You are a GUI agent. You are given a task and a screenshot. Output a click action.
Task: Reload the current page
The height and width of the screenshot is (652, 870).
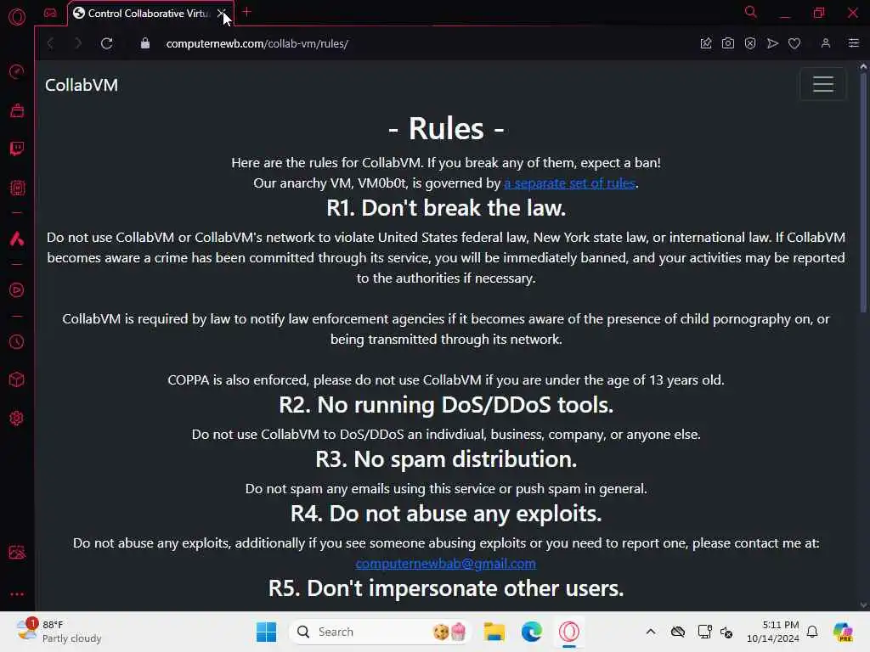click(106, 43)
